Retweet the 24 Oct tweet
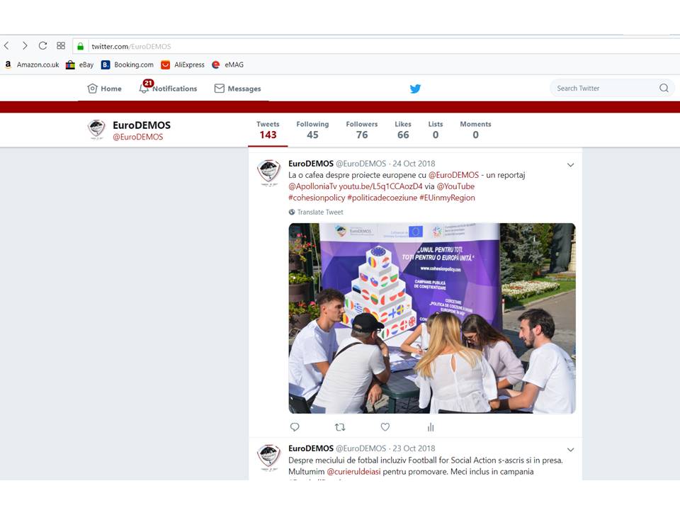Viewport: 680px width, 510px height. (340, 427)
